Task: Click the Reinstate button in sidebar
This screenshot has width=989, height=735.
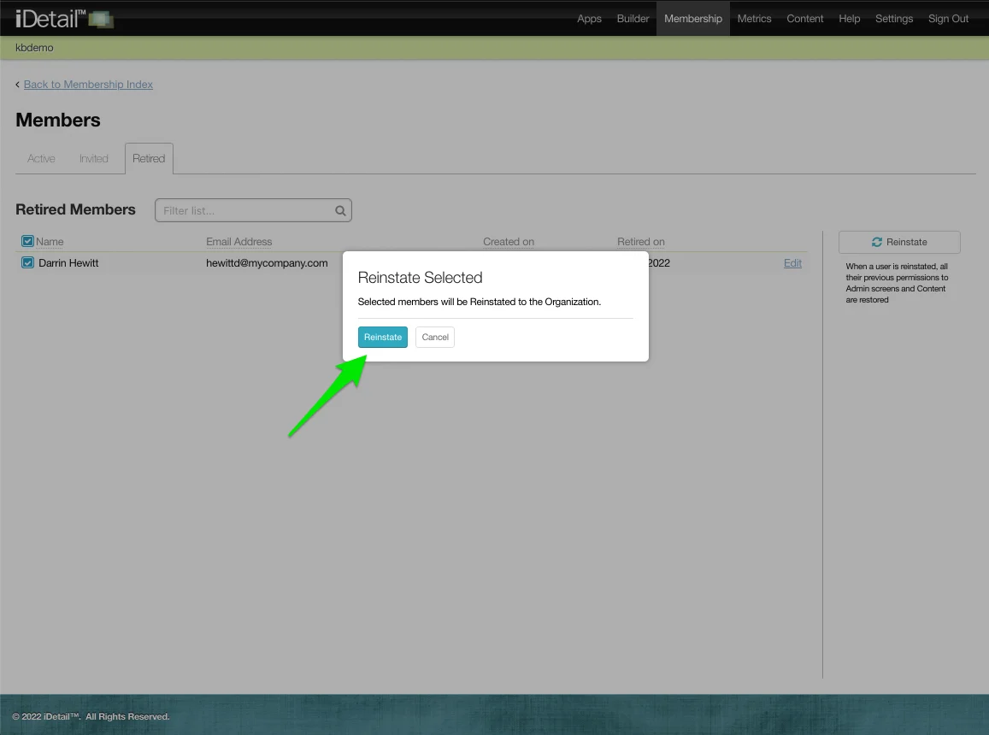Action: [898, 242]
